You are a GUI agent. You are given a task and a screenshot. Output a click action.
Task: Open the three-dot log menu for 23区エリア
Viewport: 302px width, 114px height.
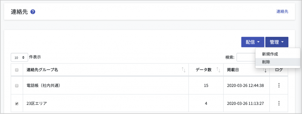279,103
